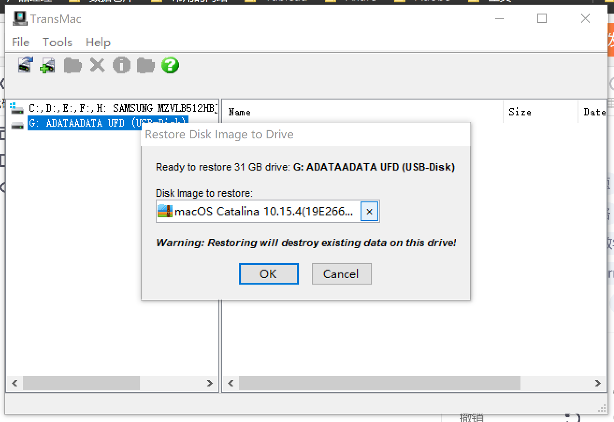
Task: Click the TransMac title bar app icon
Action: [x=20, y=19]
